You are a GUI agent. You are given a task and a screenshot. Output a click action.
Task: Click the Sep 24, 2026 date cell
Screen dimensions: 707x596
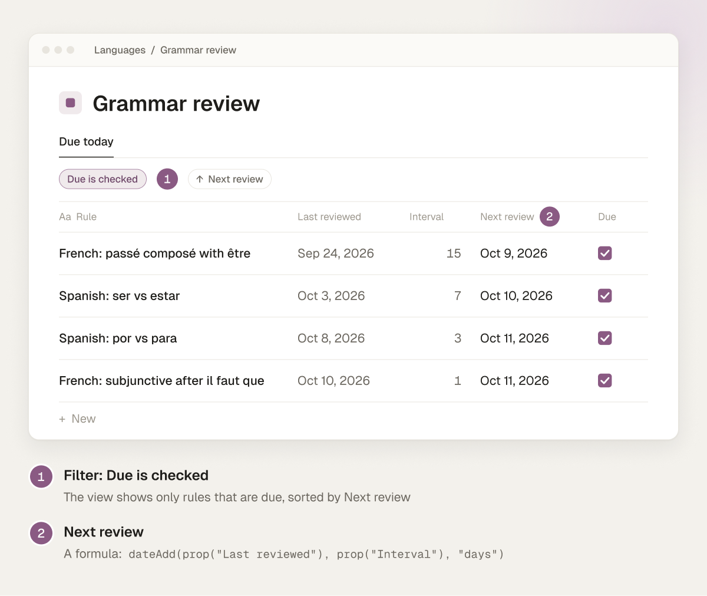[336, 253]
